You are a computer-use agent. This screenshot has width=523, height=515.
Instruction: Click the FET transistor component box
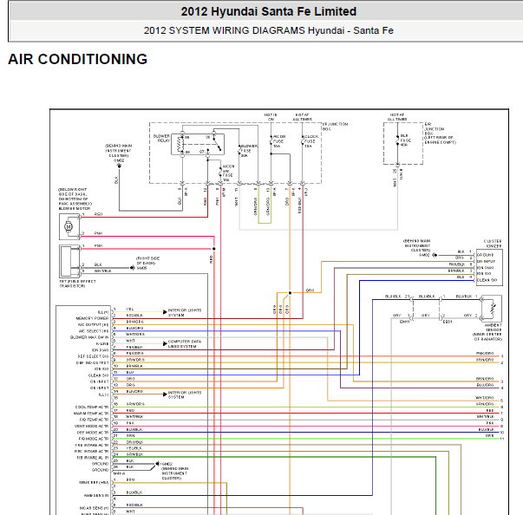click(69, 262)
